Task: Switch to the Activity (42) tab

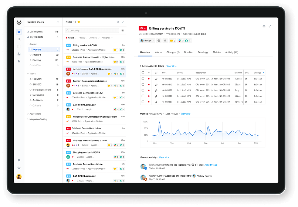Action: [x=232, y=52]
